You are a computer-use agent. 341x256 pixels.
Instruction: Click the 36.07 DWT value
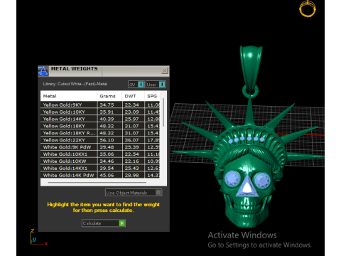(x=131, y=140)
